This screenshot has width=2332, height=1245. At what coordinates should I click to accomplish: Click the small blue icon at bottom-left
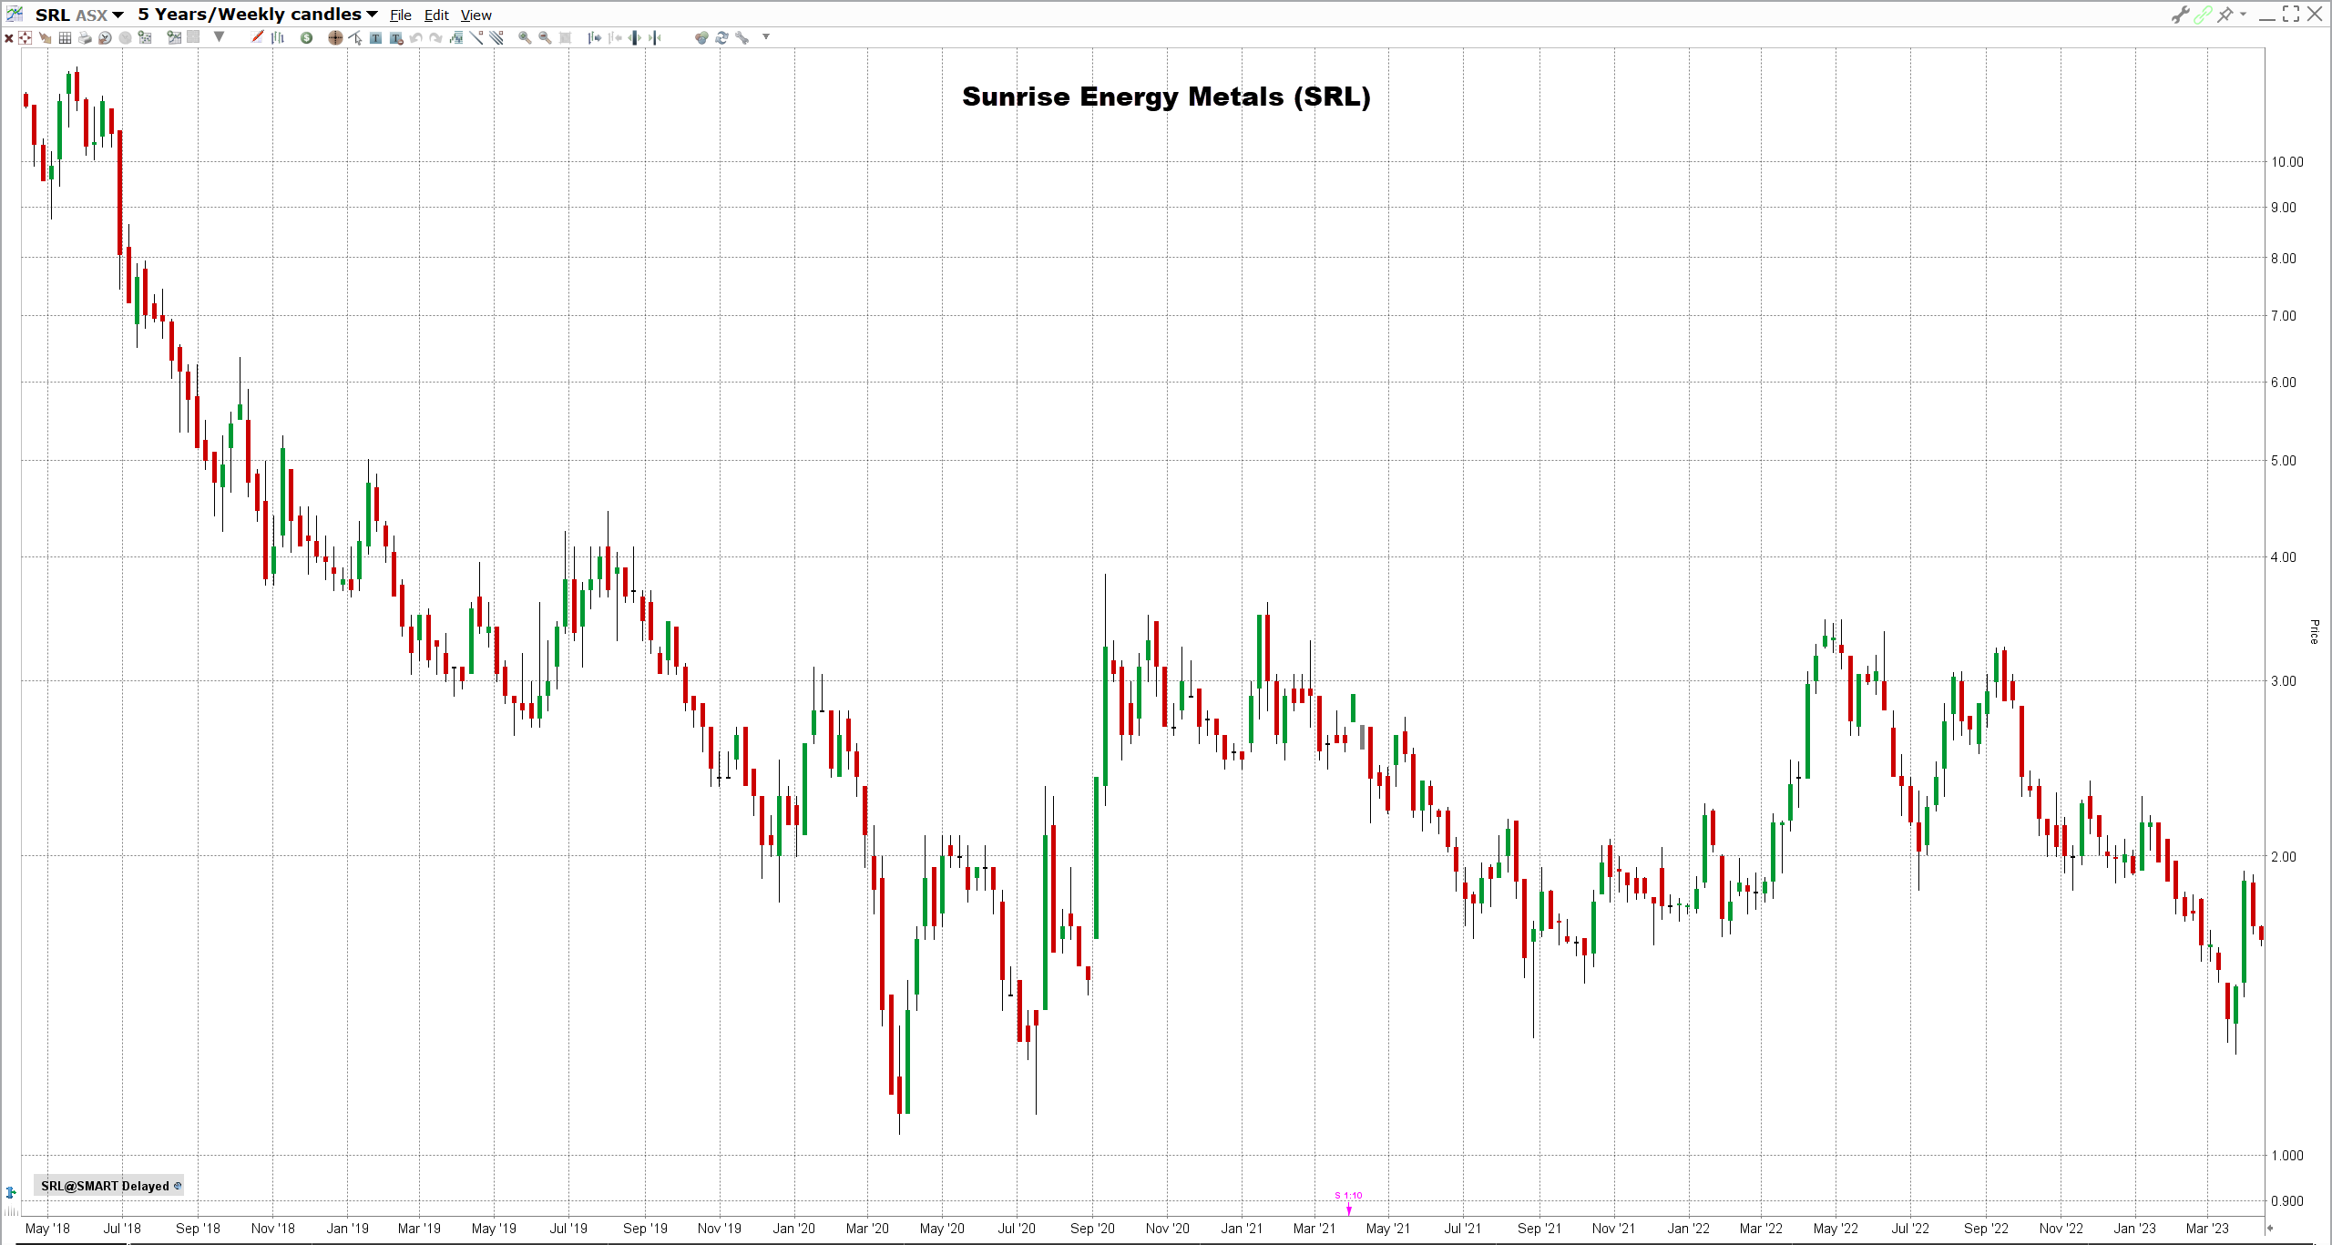[11, 1192]
